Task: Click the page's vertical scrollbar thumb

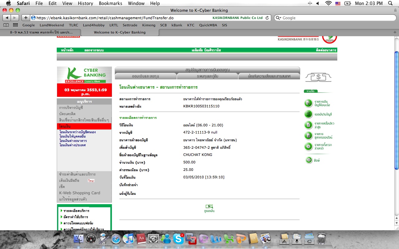Action: (x=397, y=110)
